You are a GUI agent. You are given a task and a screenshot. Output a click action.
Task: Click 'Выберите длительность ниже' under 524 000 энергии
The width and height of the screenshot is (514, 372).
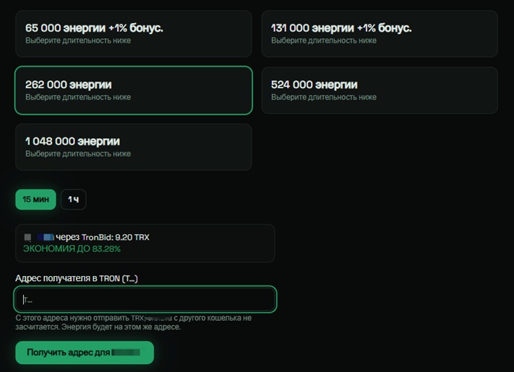324,98
